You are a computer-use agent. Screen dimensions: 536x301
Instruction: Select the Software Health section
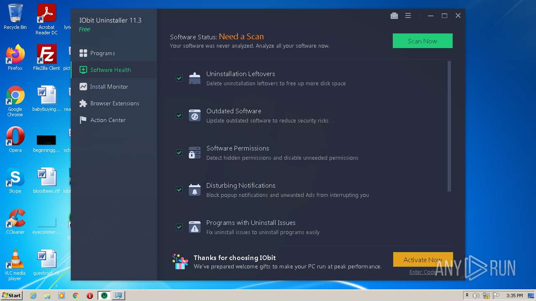tap(113, 70)
